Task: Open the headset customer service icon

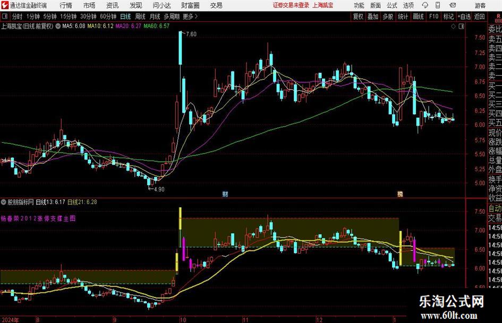Action: tap(425, 5)
